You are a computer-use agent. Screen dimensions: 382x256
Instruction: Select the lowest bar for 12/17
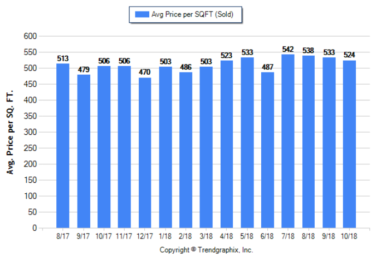pyautogui.click(x=145, y=153)
